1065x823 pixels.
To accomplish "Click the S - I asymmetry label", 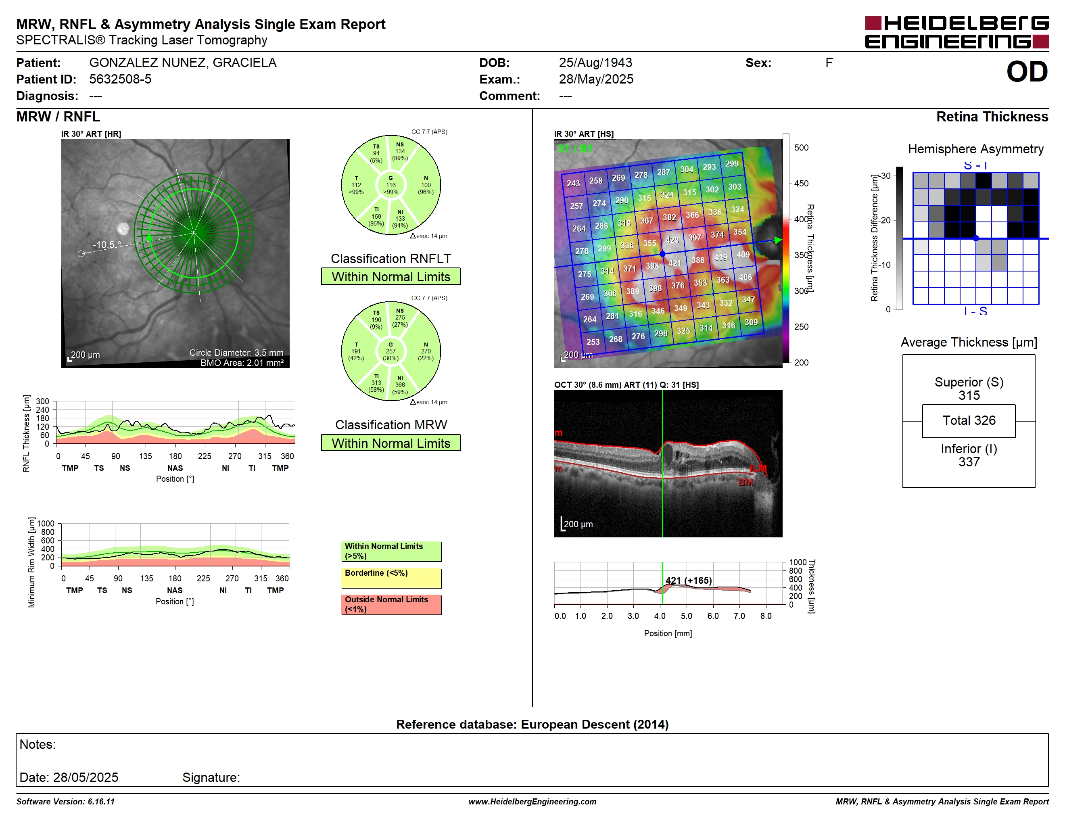I will (x=975, y=165).
